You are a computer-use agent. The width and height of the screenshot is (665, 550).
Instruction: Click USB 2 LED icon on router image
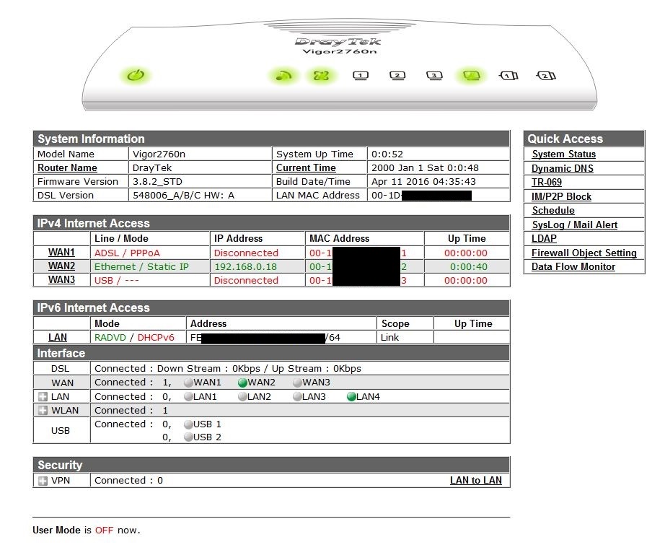(x=546, y=76)
